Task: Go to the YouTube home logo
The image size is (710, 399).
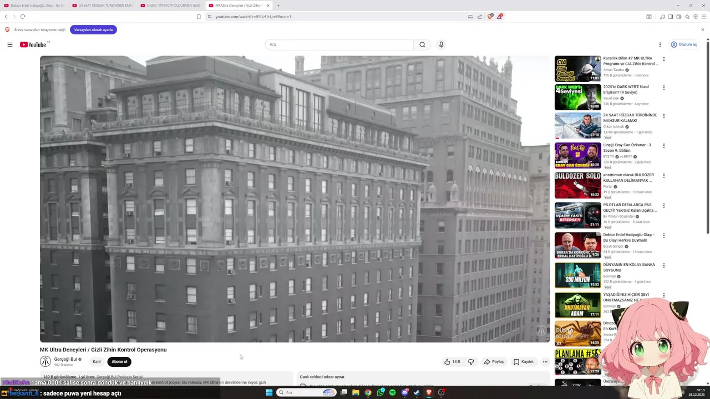Action: point(33,44)
